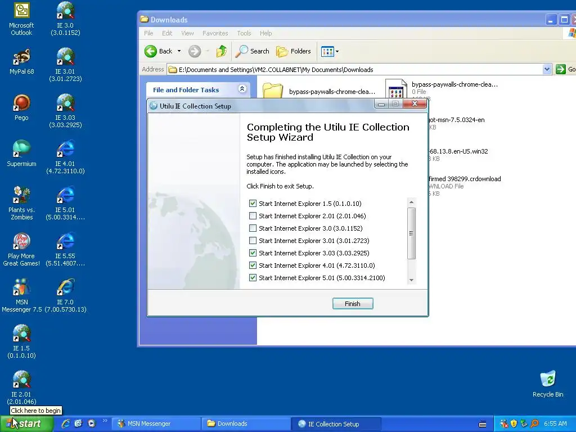Expand the Address bar dropdown arrow
The image size is (576, 432).
[547, 69]
